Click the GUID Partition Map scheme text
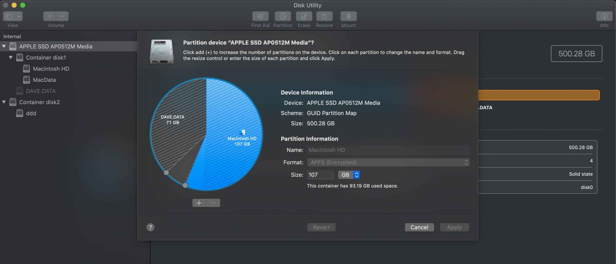This screenshot has width=616, height=264. click(332, 113)
